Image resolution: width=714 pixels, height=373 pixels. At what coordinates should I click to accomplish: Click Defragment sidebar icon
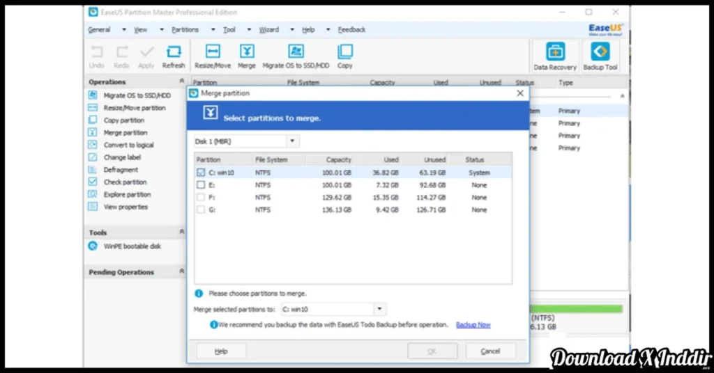coord(93,170)
